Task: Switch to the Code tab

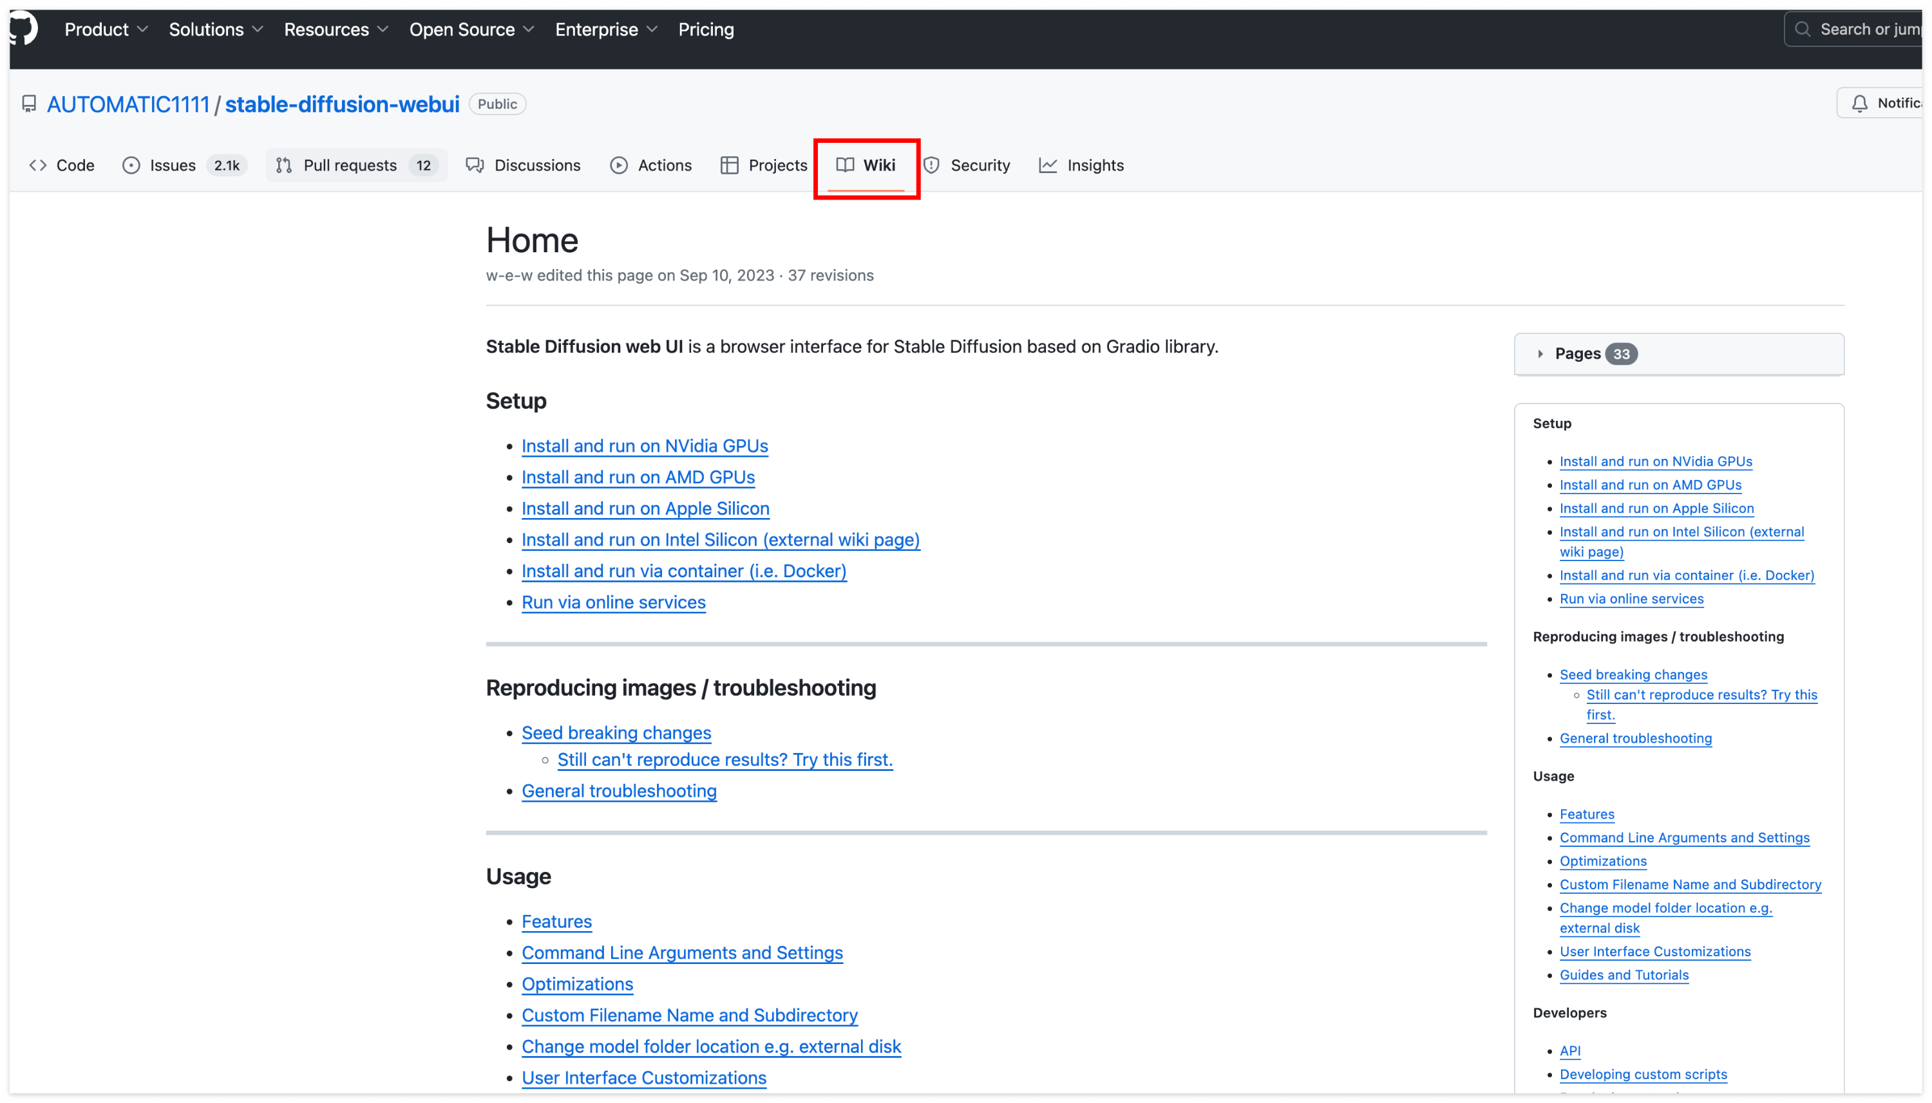Action: (x=75, y=165)
